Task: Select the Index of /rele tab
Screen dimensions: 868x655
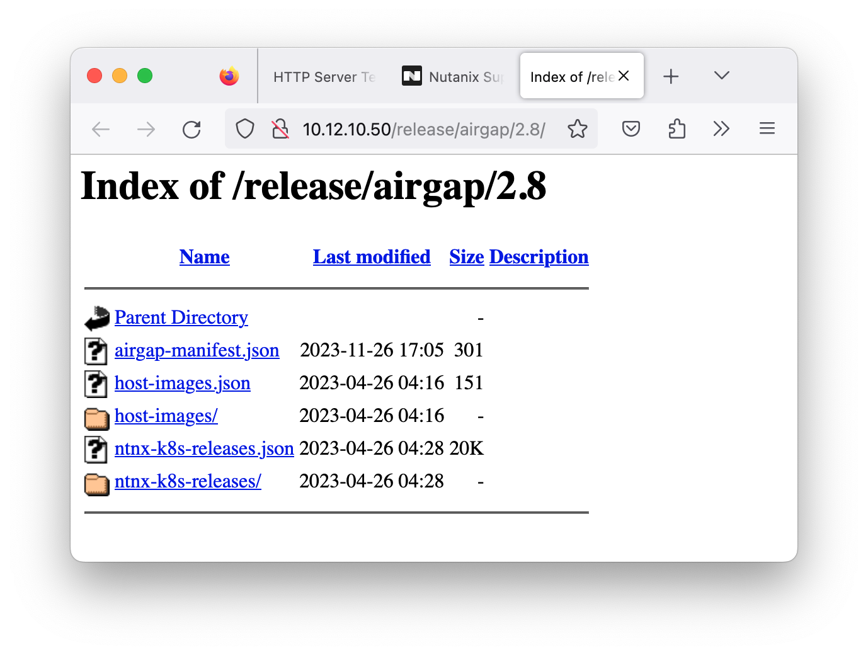Action: [x=571, y=77]
